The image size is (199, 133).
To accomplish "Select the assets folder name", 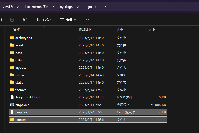I will click(20, 45).
